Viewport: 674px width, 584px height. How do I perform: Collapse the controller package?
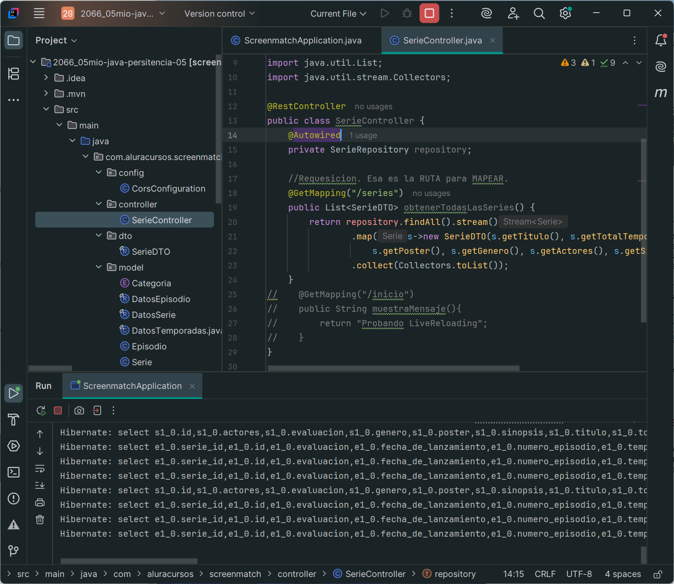(x=99, y=204)
